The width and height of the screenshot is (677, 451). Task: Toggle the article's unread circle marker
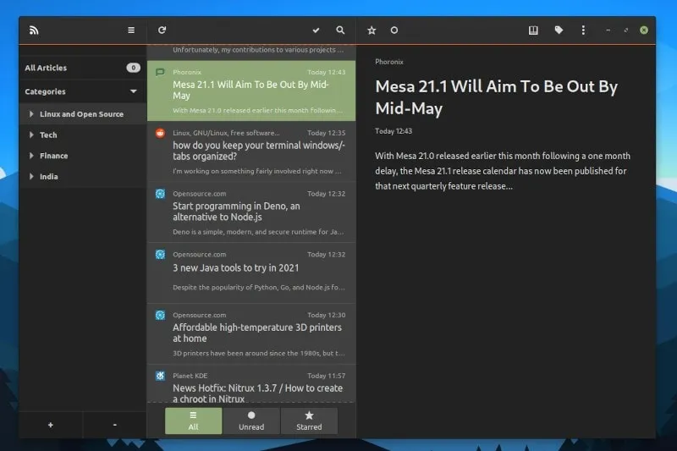pos(394,30)
